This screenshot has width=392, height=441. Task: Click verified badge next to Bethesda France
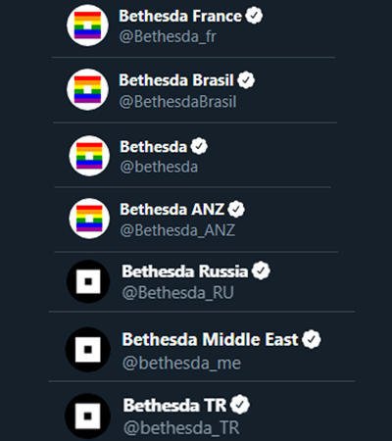[254, 16]
